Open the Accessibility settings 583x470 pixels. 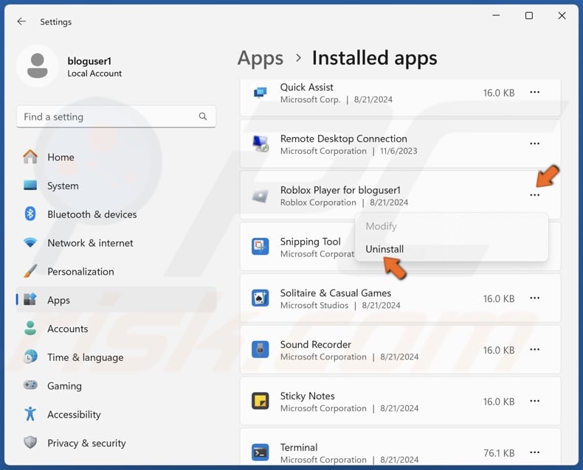click(x=74, y=415)
